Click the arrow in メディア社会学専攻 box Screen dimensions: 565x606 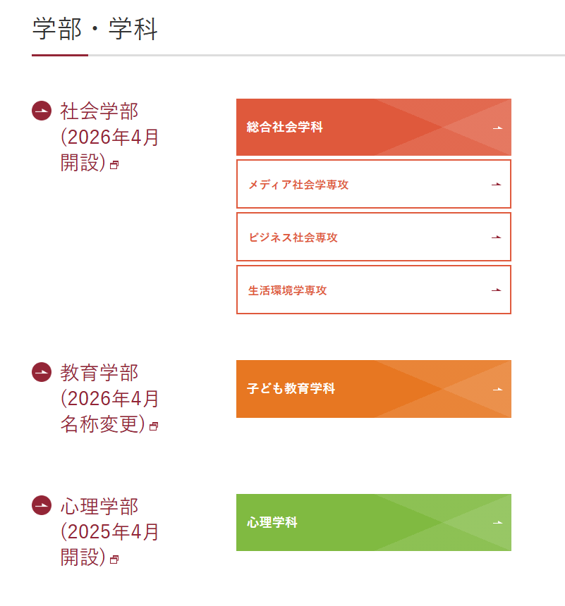pyautogui.click(x=496, y=185)
